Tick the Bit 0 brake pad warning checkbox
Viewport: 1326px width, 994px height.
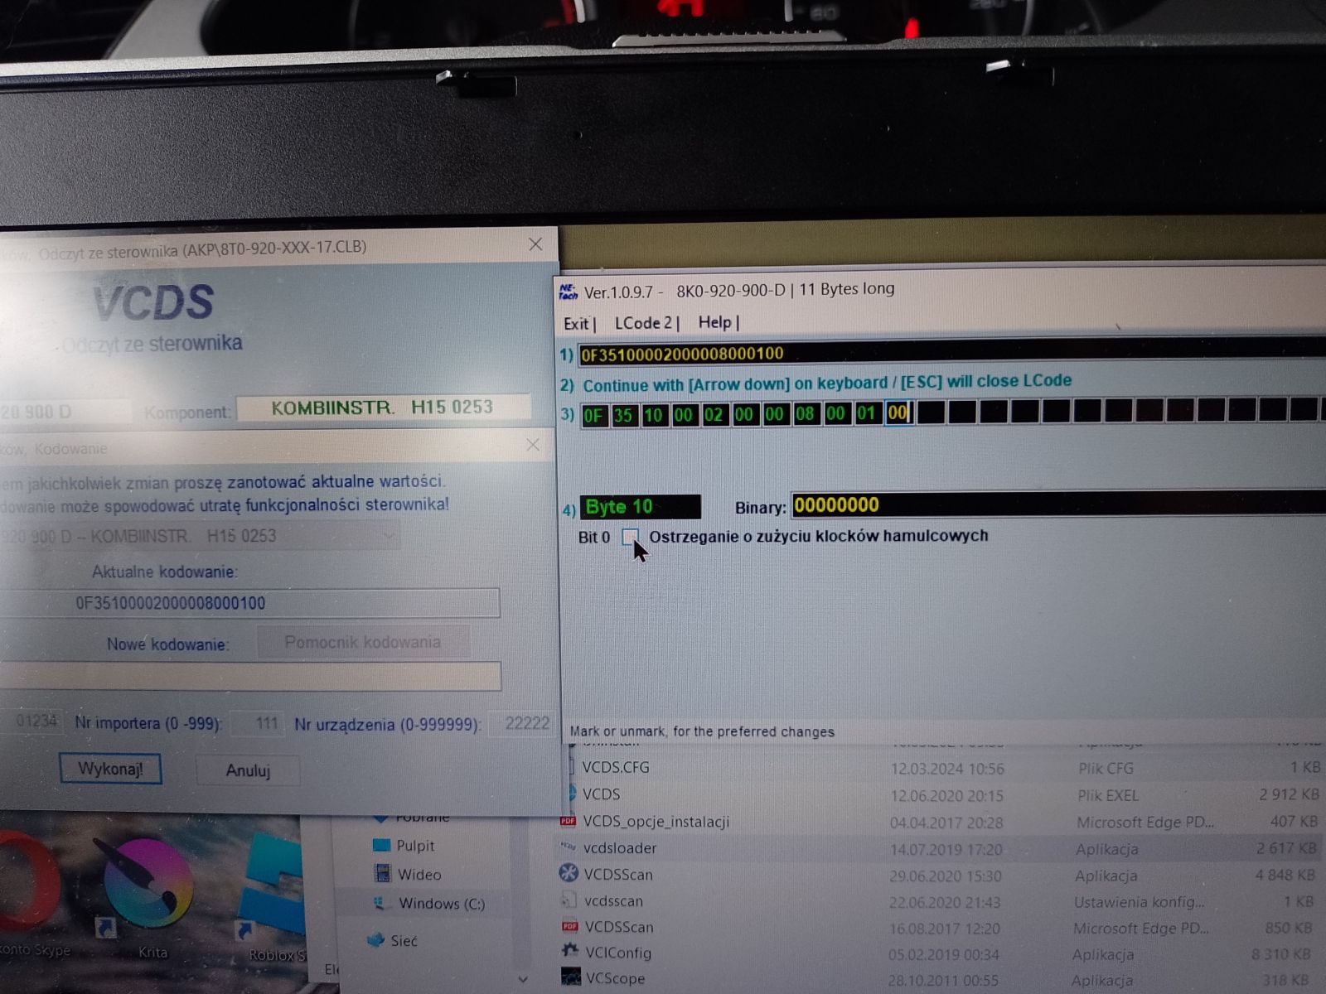coord(630,536)
